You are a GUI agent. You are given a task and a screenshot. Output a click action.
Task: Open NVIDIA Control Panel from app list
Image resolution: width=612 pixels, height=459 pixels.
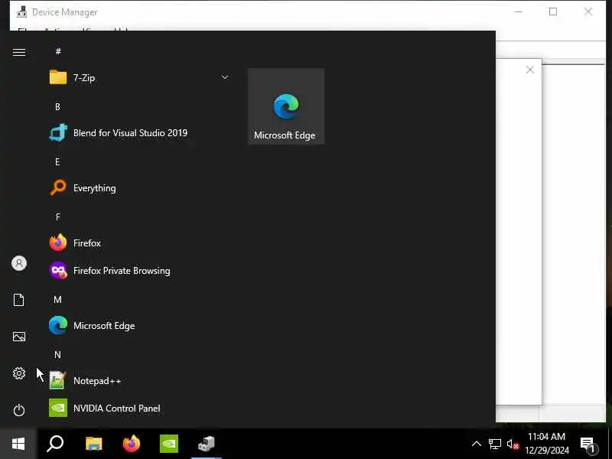pyautogui.click(x=139, y=409)
